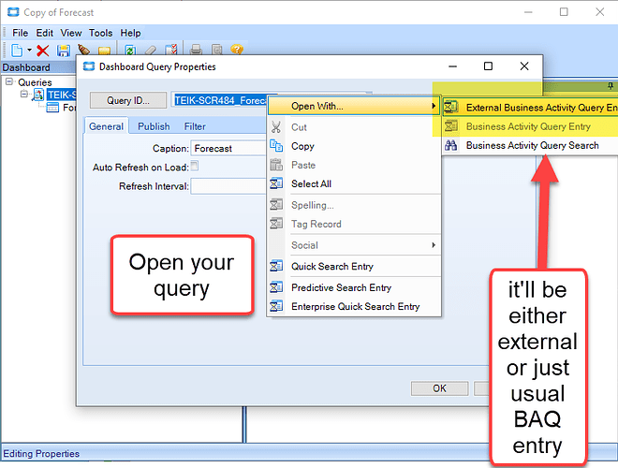This screenshot has height=468, width=618.
Task: Click the Paste clipboard icon
Action: pyautogui.click(x=276, y=165)
